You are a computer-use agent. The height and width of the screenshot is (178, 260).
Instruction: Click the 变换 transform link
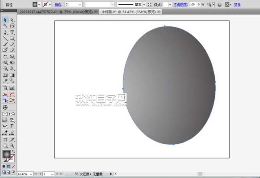(237, 5)
